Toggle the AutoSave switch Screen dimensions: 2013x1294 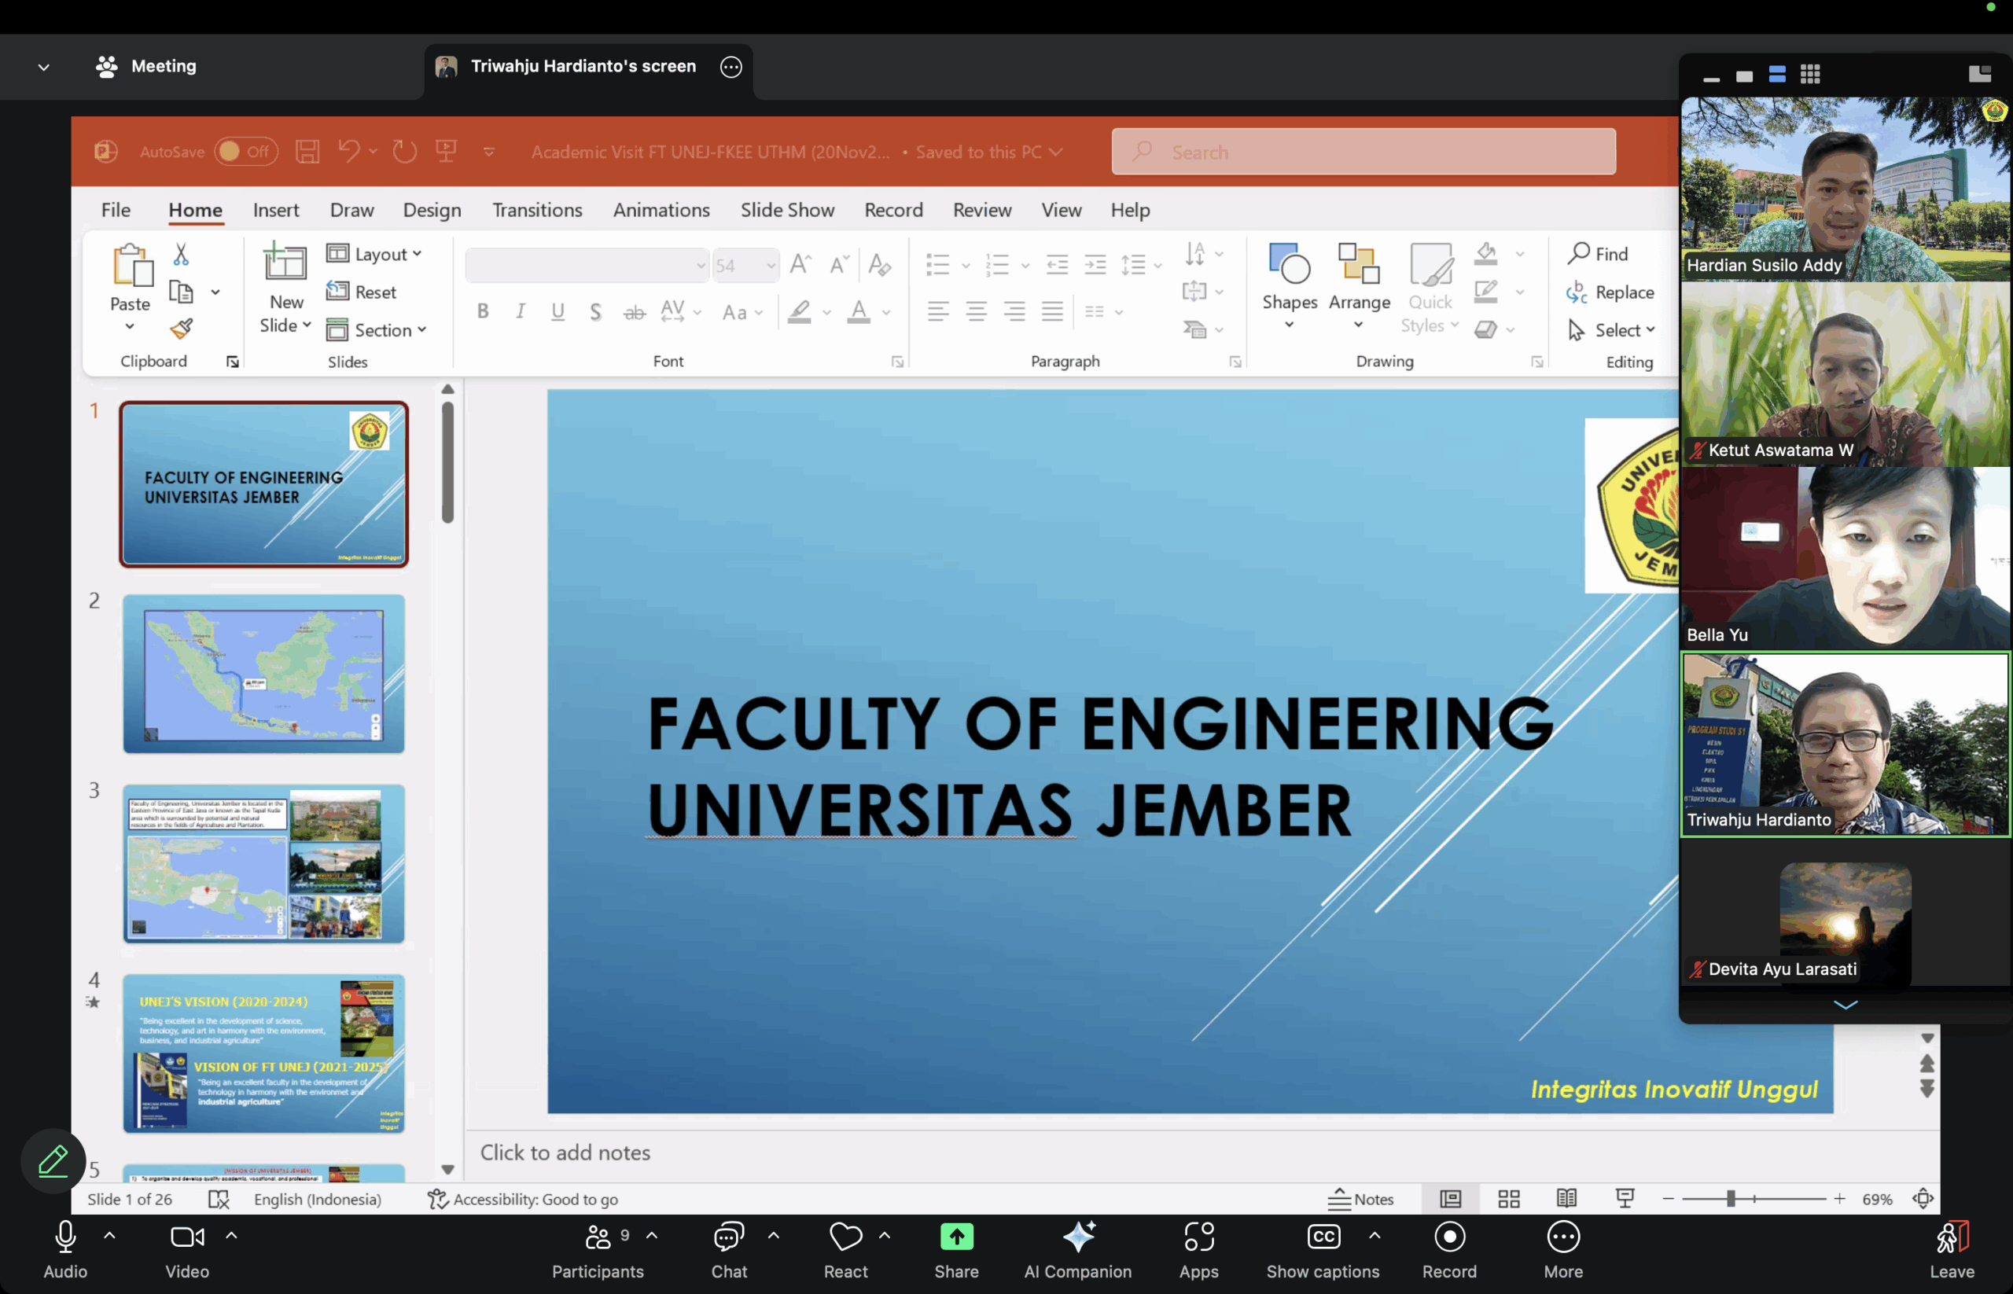245,151
